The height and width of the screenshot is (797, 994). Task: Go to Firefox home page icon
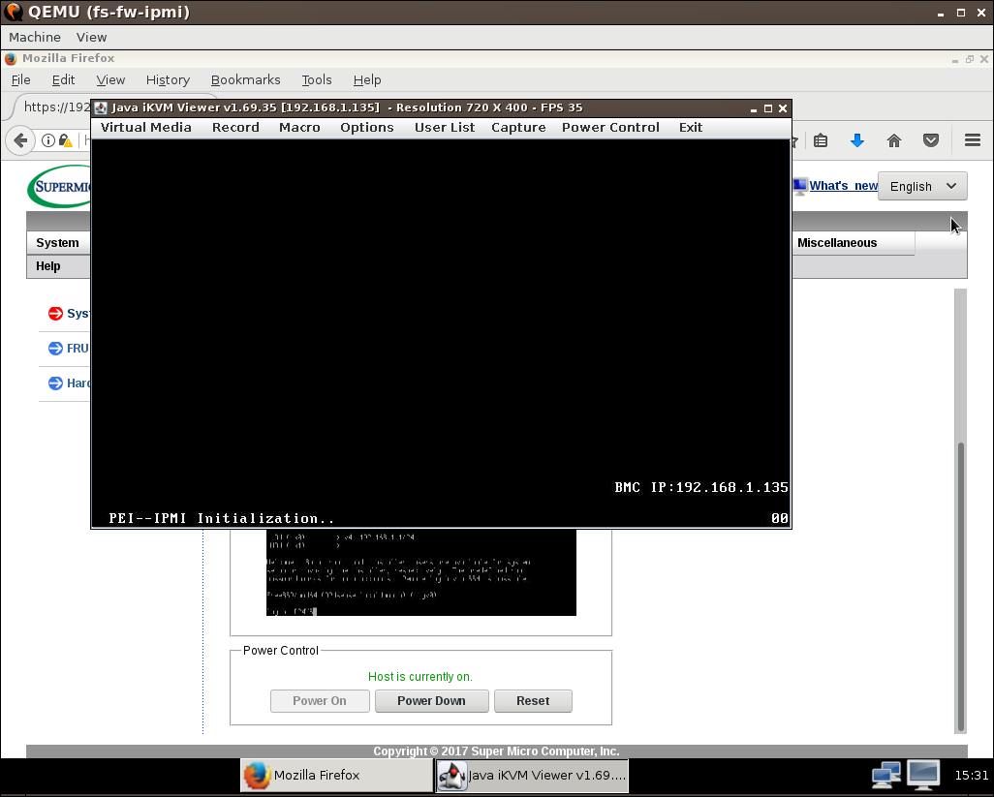coord(894,140)
